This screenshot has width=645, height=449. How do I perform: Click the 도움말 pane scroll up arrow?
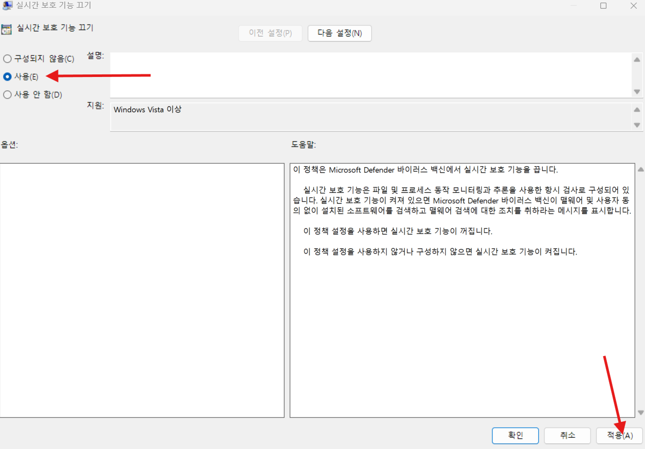point(640,169)
